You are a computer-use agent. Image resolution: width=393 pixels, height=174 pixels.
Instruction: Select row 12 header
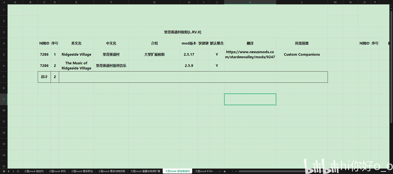(4, 133)
